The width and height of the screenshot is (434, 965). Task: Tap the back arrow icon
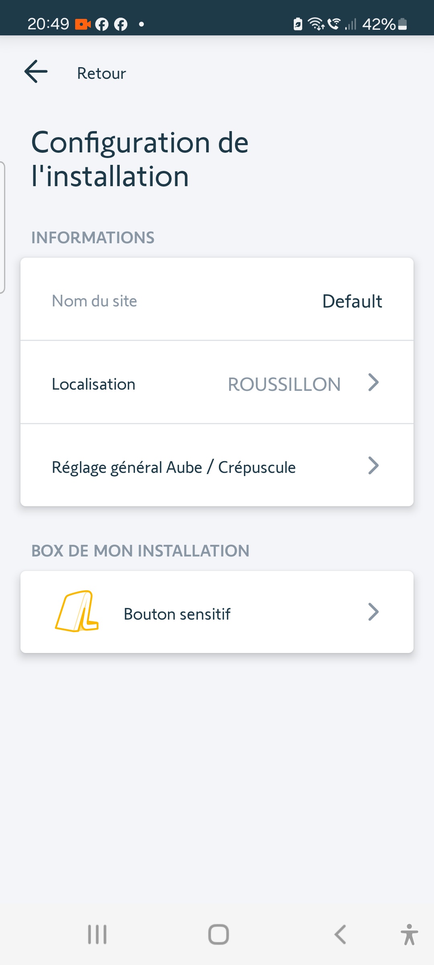point(36,72)
